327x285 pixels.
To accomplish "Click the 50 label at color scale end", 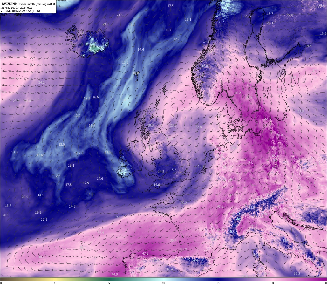I will (x=325, y=283).
